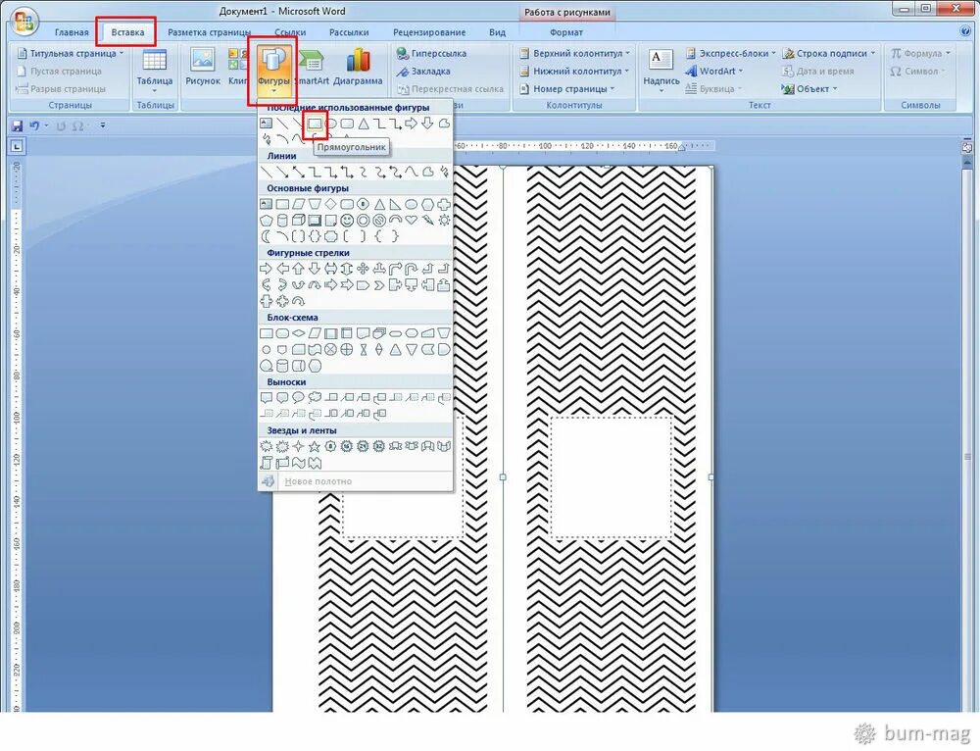The image size is (980, 751).
Task: Switch to the Вставка ribbon tab
Action: coord(126,32)
